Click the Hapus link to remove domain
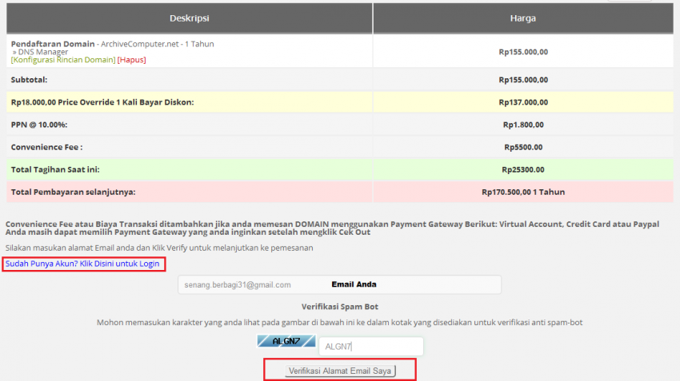 pyautogui.click(x=132, y=60)
